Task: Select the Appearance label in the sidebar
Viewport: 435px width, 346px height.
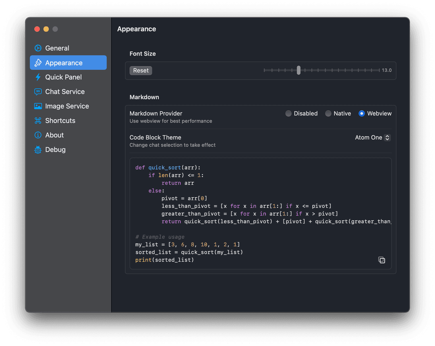Action: point(64,63)
